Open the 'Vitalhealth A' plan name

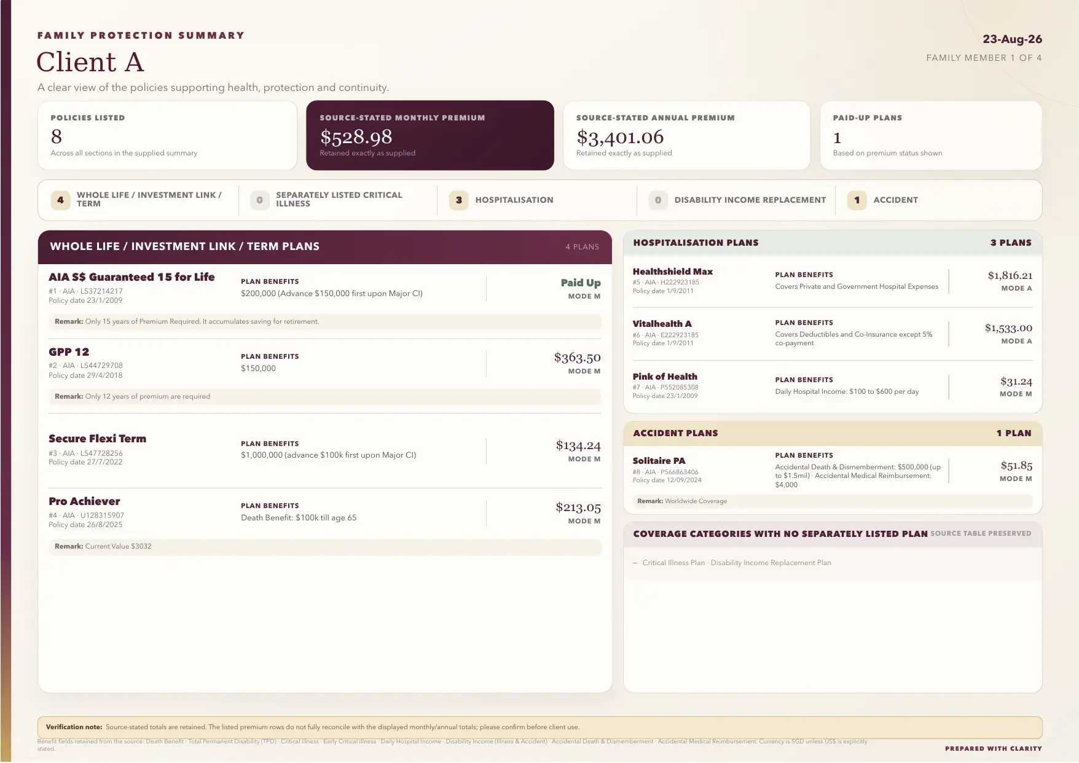pyautogui.click(x=662, y=324)
